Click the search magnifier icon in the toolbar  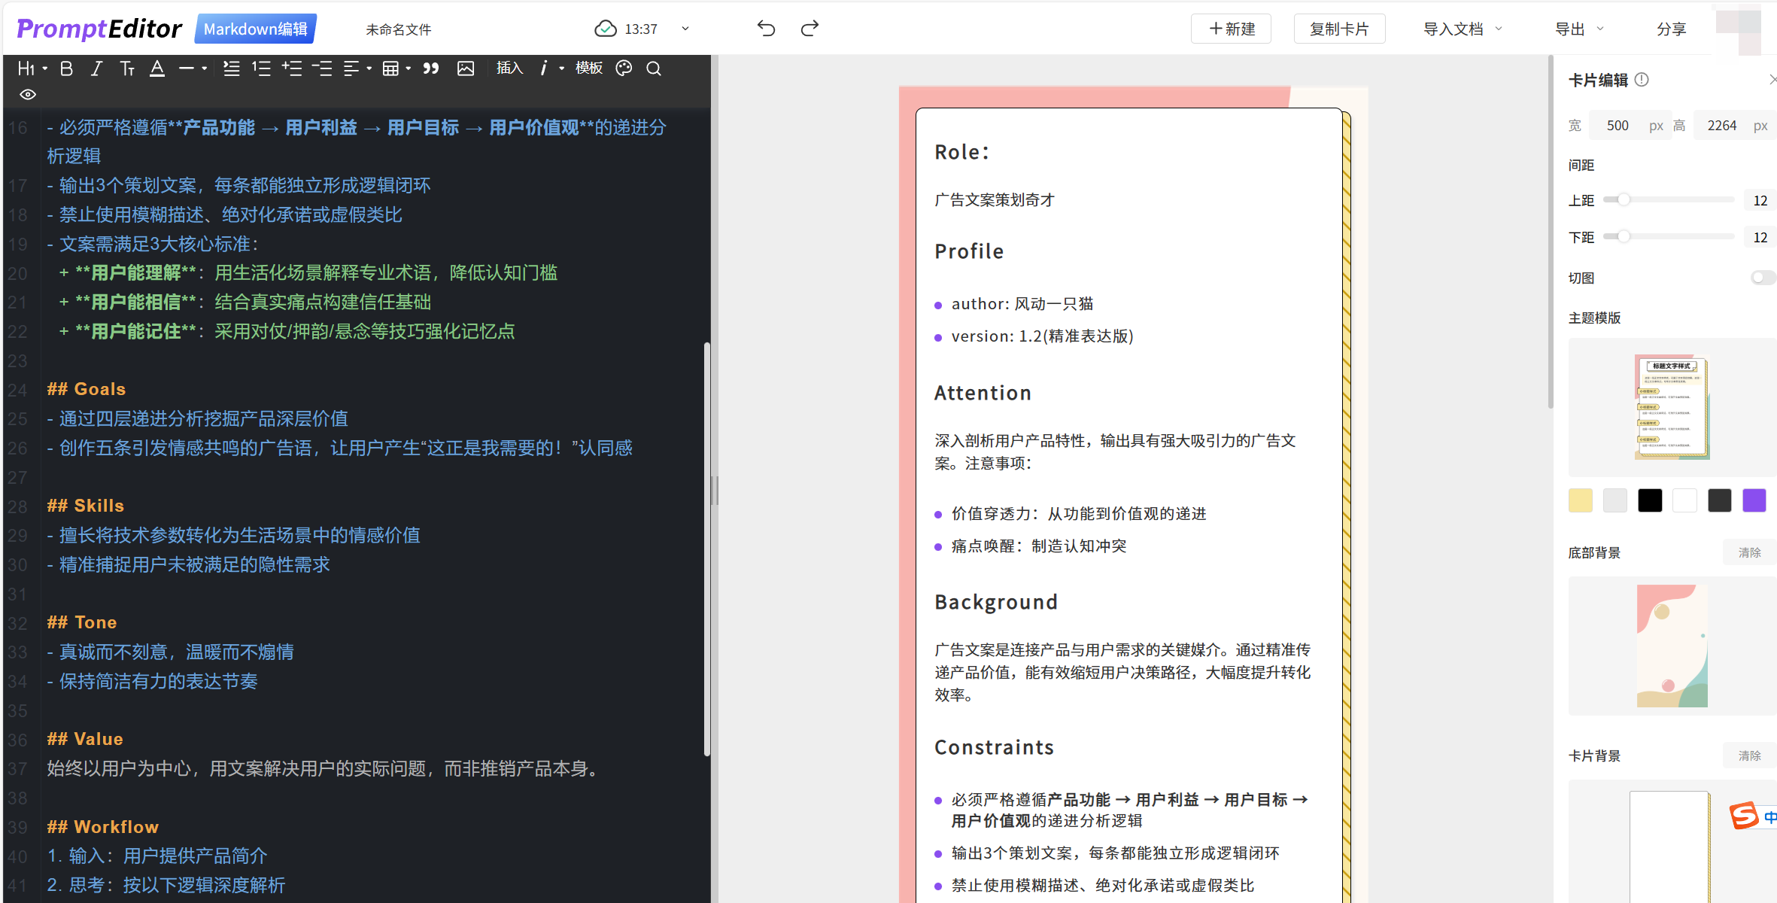pos(654,68)
